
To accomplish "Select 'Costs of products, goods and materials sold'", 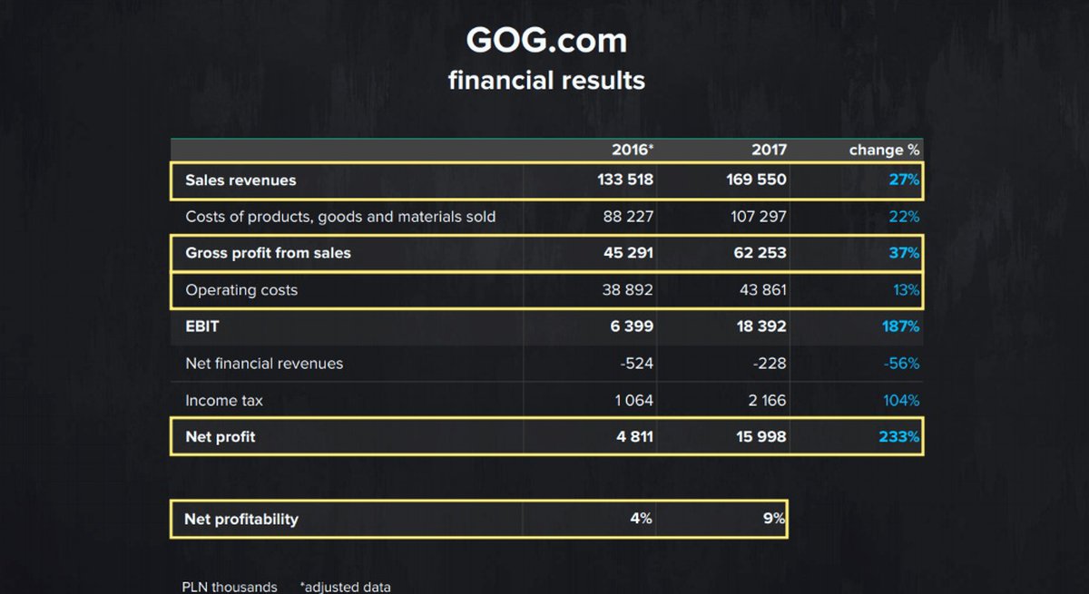I will 340,217.
